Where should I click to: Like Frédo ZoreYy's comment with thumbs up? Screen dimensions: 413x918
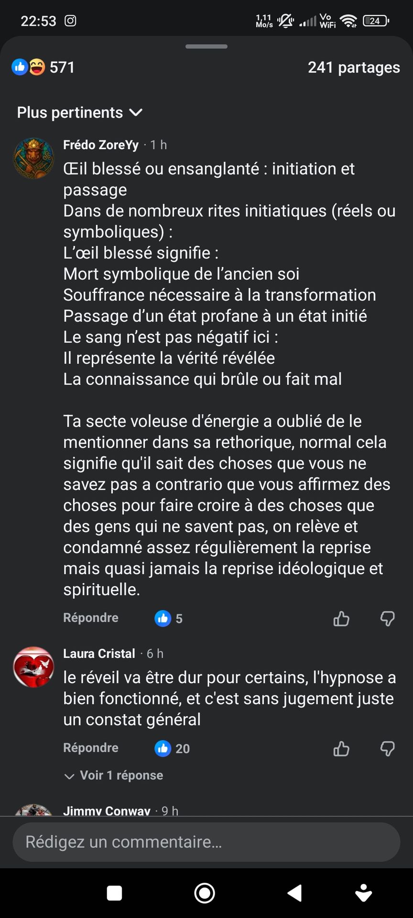[x=341, y=619]
